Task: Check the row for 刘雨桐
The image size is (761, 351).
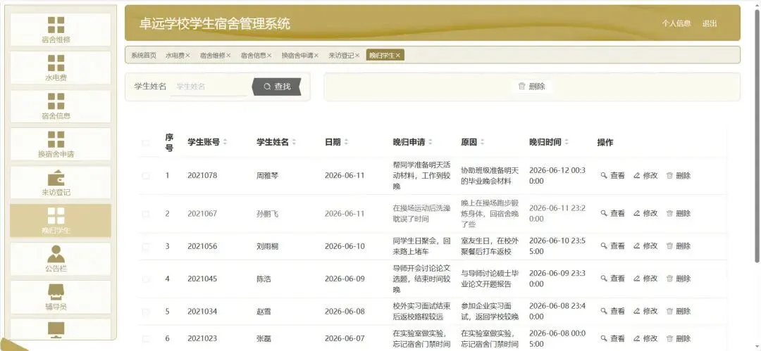Action: tap(146, 246)
